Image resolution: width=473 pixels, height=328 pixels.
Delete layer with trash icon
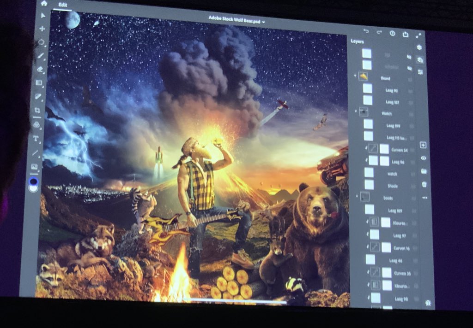coord(424,184)
